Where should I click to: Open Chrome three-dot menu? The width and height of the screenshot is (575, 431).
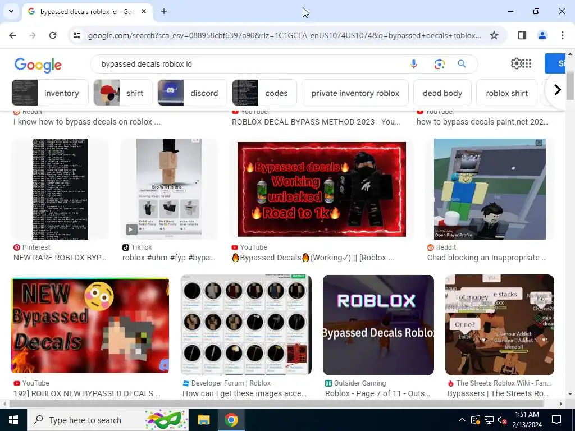(562, 35)
